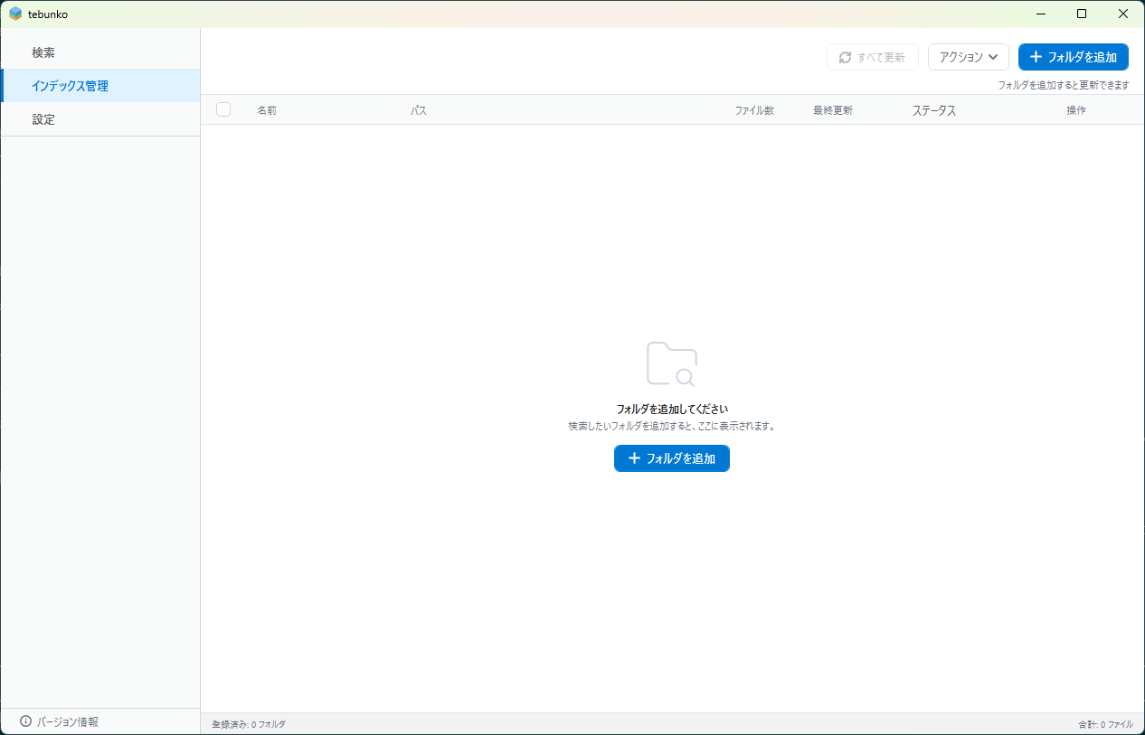
Task: Open the バージョン情報 info entry
Action: [59, 721]
